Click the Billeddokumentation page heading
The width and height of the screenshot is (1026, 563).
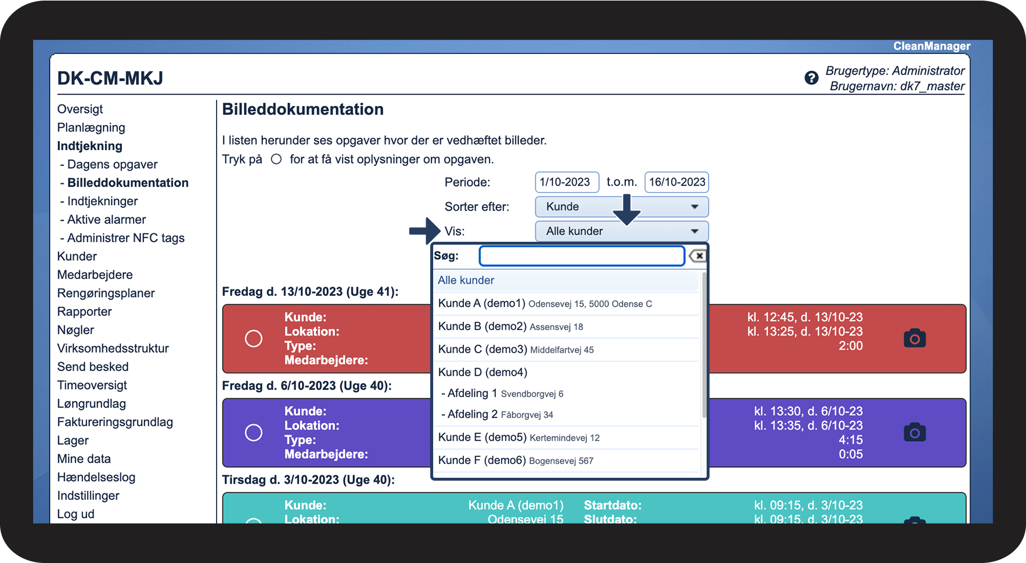click(x=303, y=110)
